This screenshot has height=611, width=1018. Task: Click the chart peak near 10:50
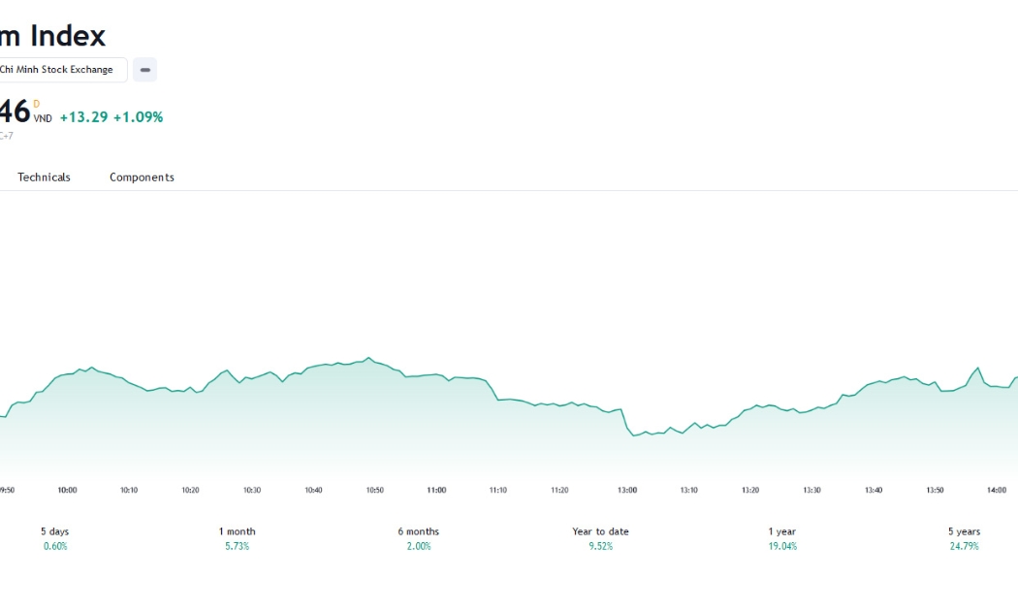[368, 358]
